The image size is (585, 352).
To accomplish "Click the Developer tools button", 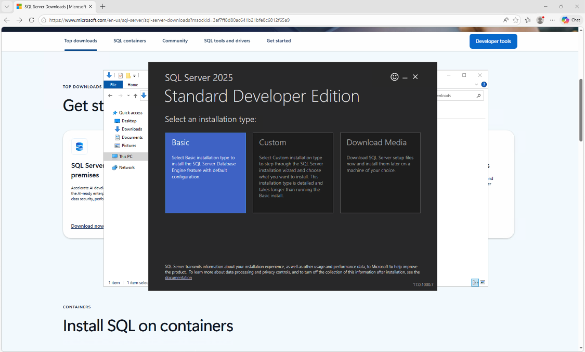I will pyautogui.click(x=493, y=42).
